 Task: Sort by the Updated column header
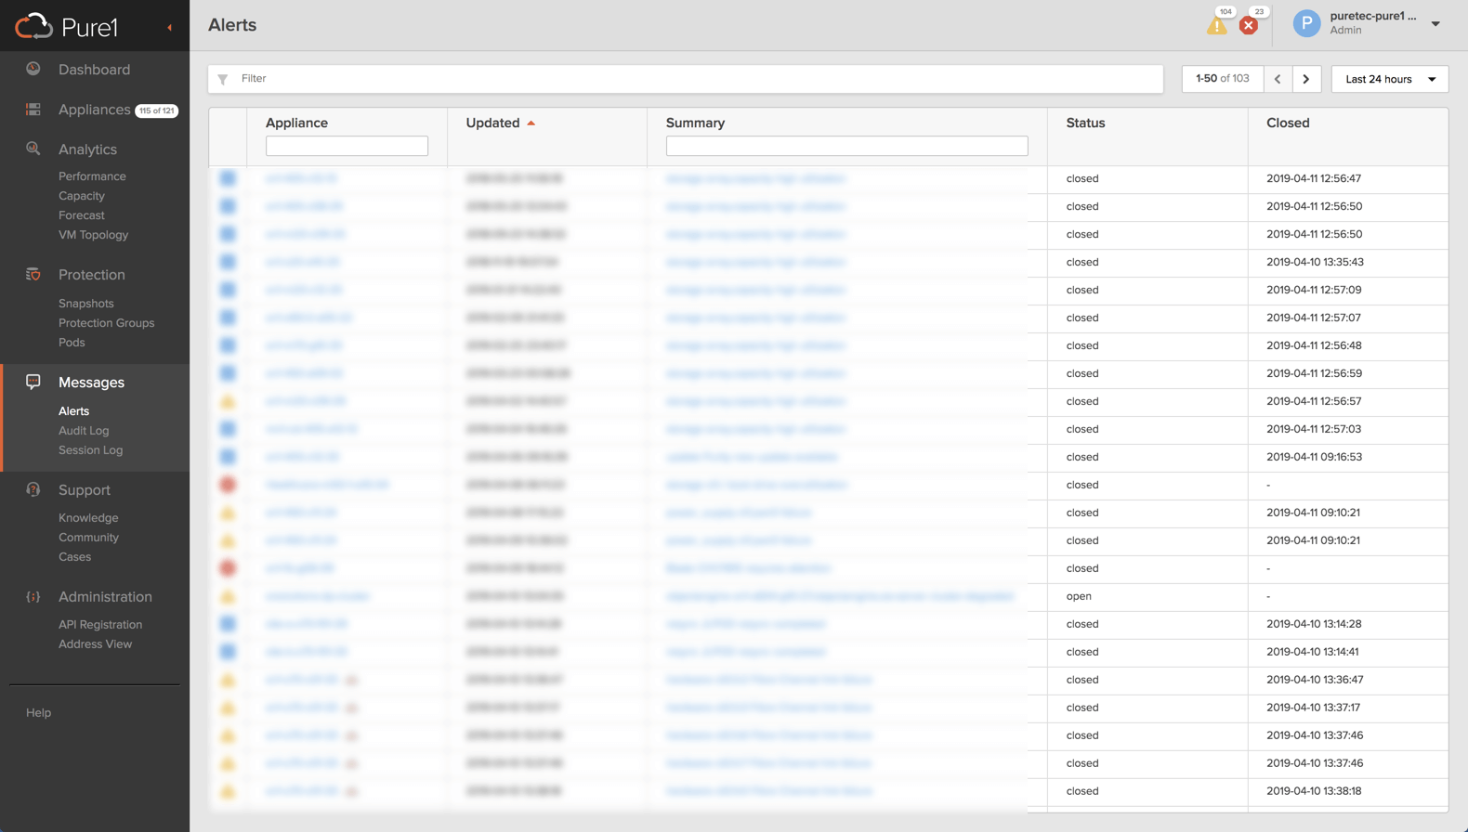[x=492, y=123]
